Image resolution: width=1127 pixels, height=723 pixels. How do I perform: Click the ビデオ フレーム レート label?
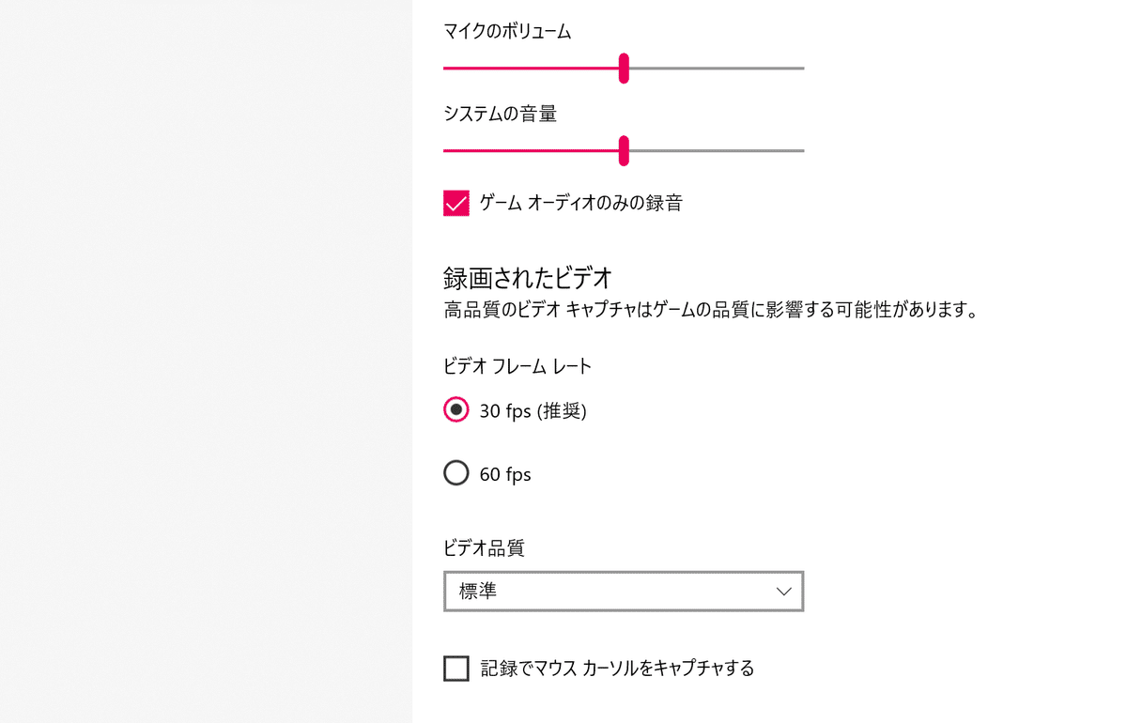click(517, 366)
